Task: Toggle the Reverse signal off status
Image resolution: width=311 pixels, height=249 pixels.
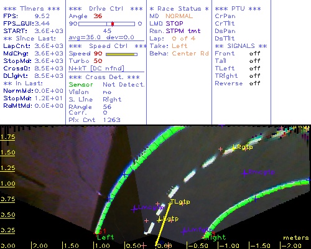Action: point(254,83)
